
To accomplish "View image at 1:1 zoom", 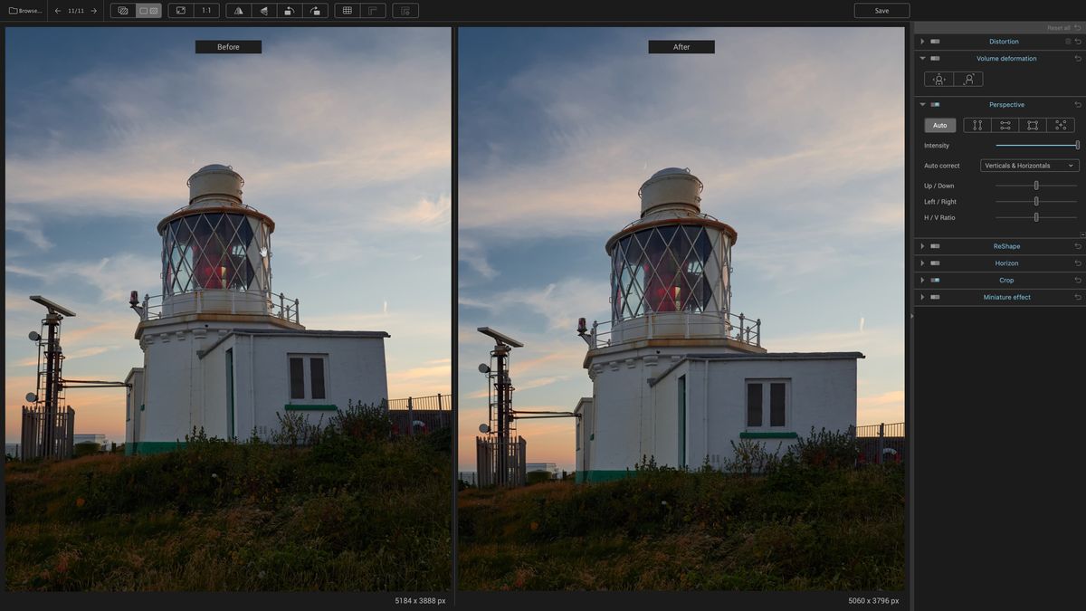I will (205, 10).
